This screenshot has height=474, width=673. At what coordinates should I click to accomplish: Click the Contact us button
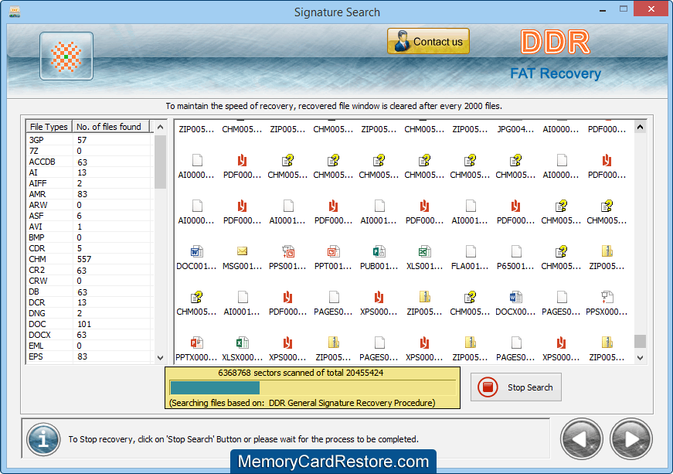428,42
